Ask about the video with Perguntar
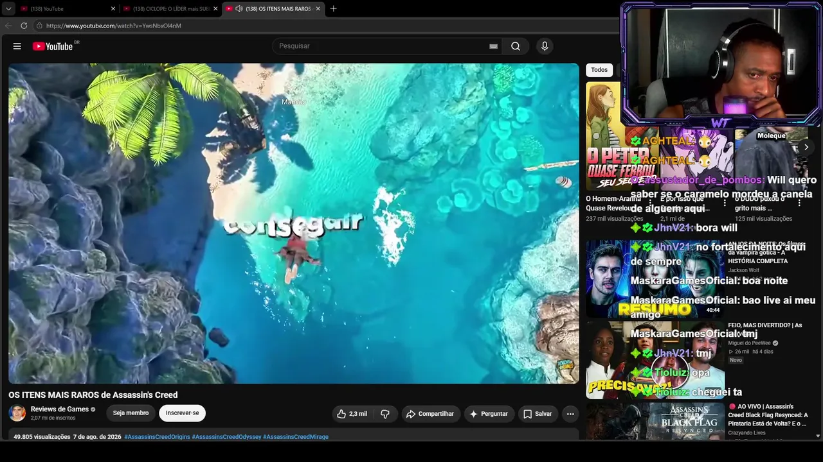The width and height of the screenshot is (823, 462). (489, 414)
